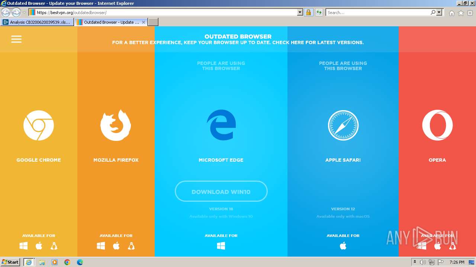Click the Google Chrome logo
The image size is (476, 267).
point(39,125)
